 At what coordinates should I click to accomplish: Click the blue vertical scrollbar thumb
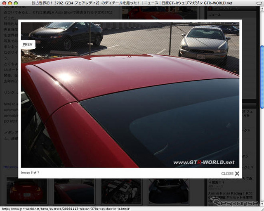pyautogui.click(x=262, y=77)
